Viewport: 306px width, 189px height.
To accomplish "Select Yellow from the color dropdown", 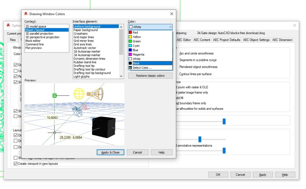I will coord(139,37).
